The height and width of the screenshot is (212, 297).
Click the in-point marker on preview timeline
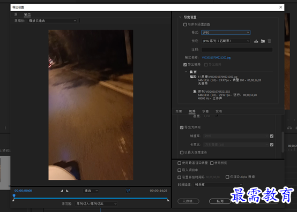[x=13, y=200]
